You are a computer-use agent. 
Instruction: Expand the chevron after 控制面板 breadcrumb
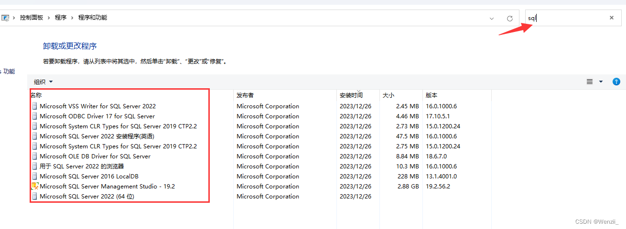pos(49,18)
